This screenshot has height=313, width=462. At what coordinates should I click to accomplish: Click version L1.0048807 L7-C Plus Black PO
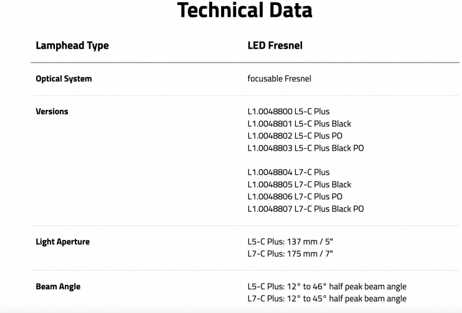[x=305, y=209]
